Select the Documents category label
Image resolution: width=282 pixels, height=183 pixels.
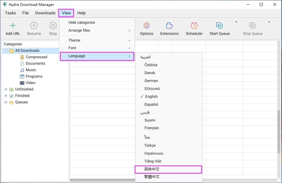point(35,64)
